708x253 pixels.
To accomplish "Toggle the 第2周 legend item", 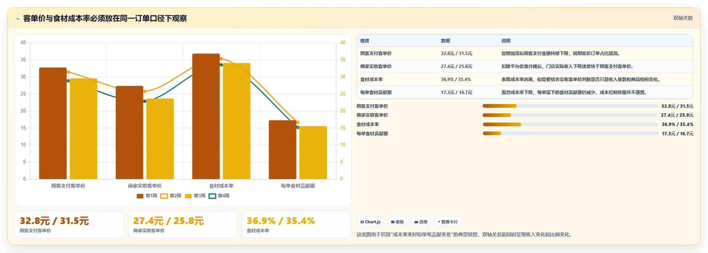I will tap(171, 196).
